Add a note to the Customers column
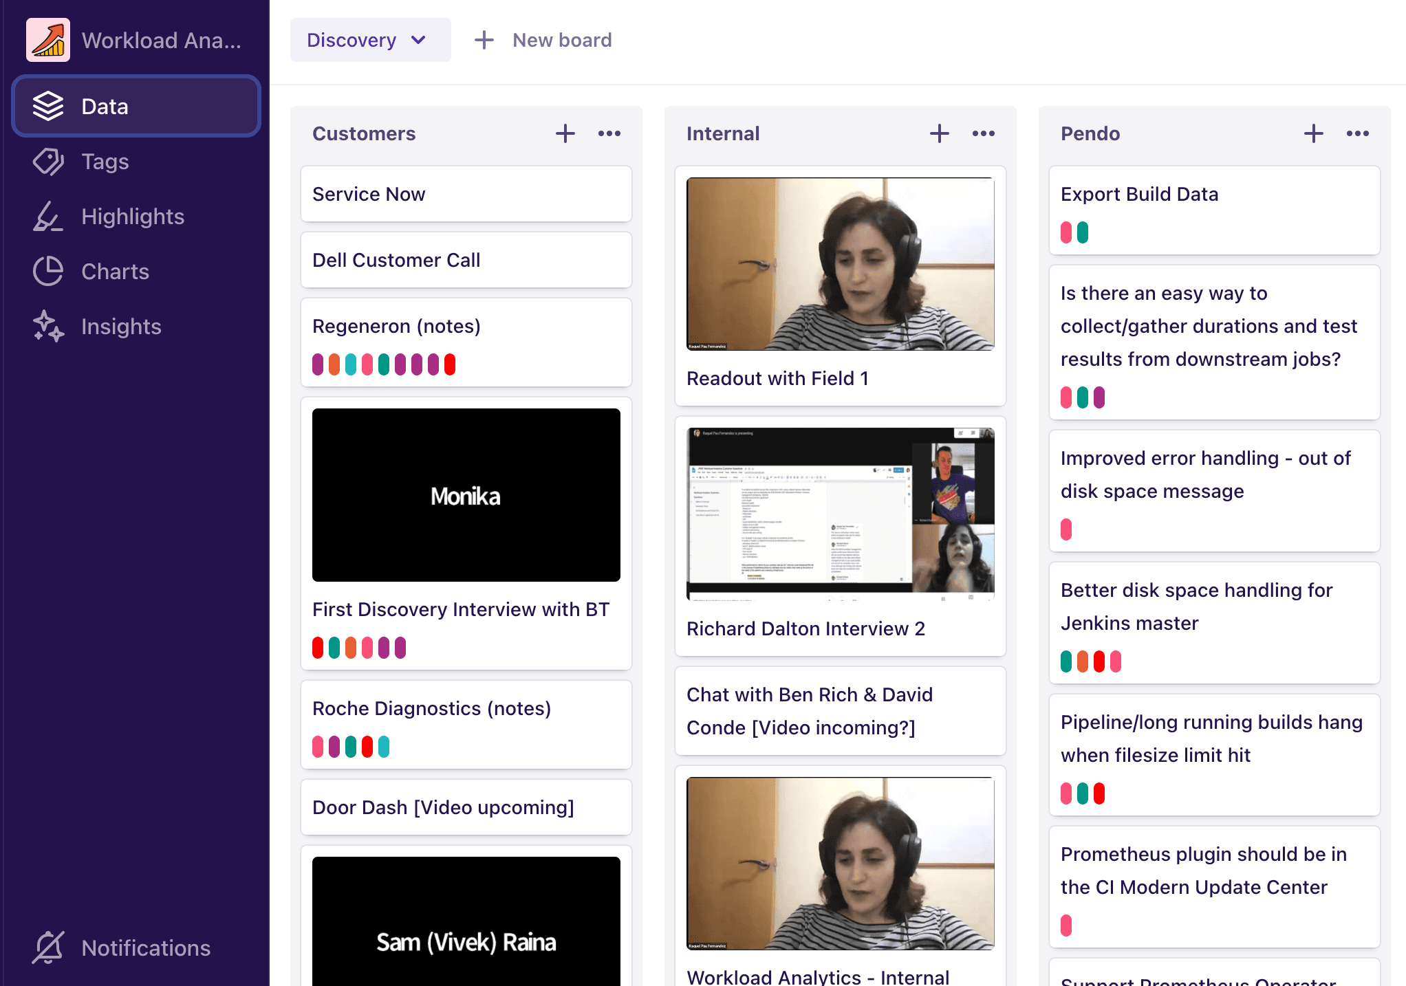 tap(565, 133)
